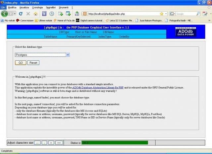Image resolution: width=212 pixels, height=154 pixels.
Task: Click the Reset button
Action: pos(33,63)
